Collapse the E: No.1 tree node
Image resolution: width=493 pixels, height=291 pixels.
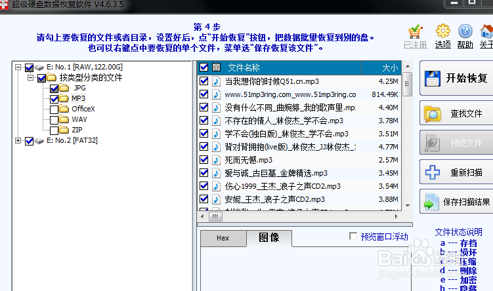[18, 67]
